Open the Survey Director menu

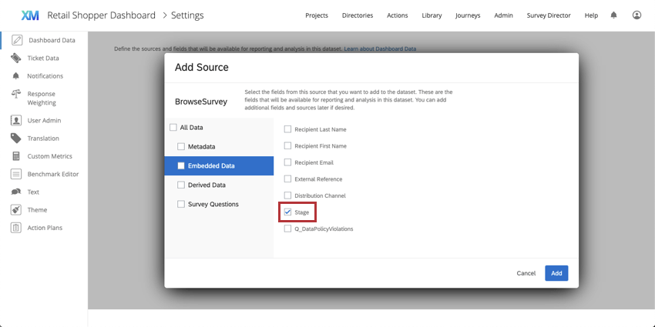click(x=549, y=15)
